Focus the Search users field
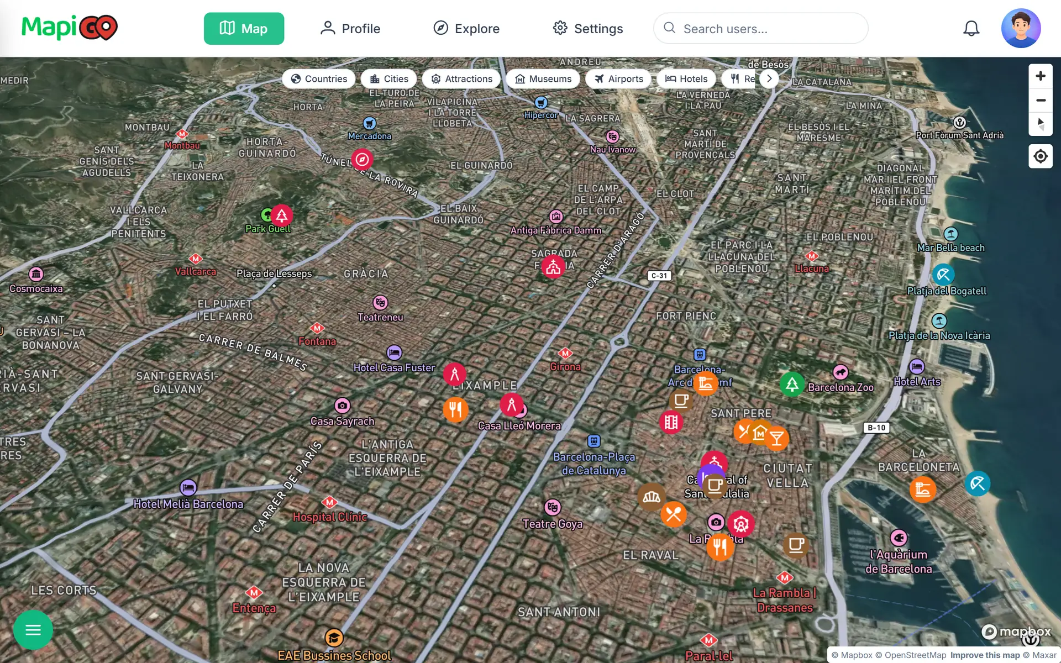Screen dimensions: 1061x663 point(760,28)
